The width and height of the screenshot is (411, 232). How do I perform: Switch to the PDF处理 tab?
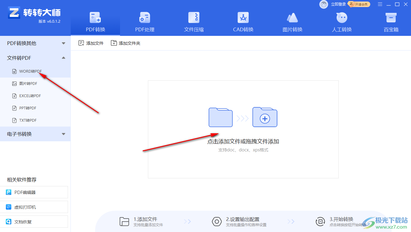[145, 22]
